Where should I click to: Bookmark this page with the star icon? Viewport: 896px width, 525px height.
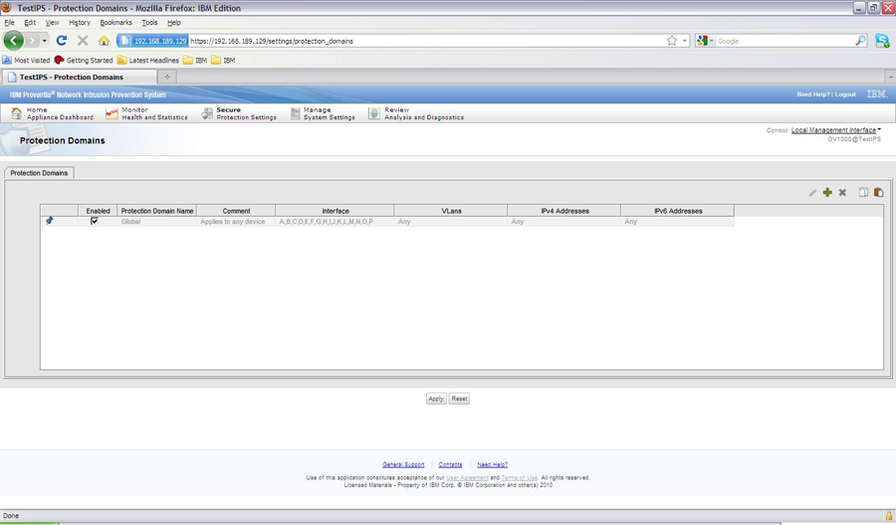click(672, 41)
